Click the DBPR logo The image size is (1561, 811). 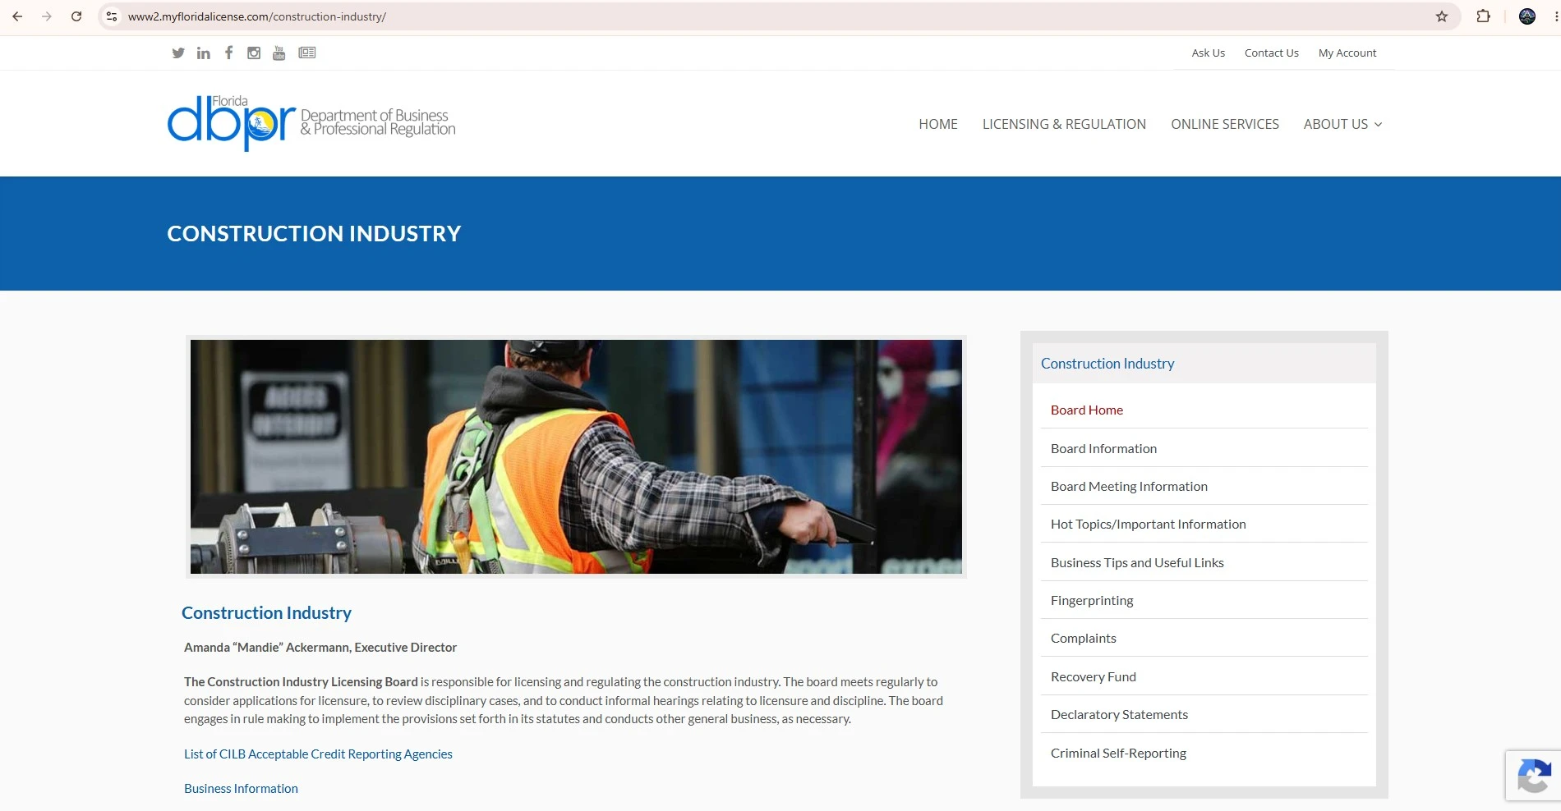pyautogui.click(x=311, y=123)
